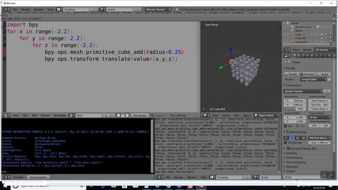Open the text editor type selector icon
Image resolution: width=338 pixels, height=190 pixels.
click(7, 116)
